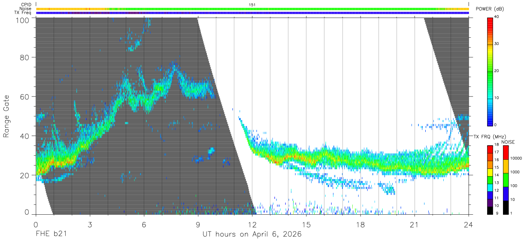Click x-axis tick label '21'

tap(415, 225)
